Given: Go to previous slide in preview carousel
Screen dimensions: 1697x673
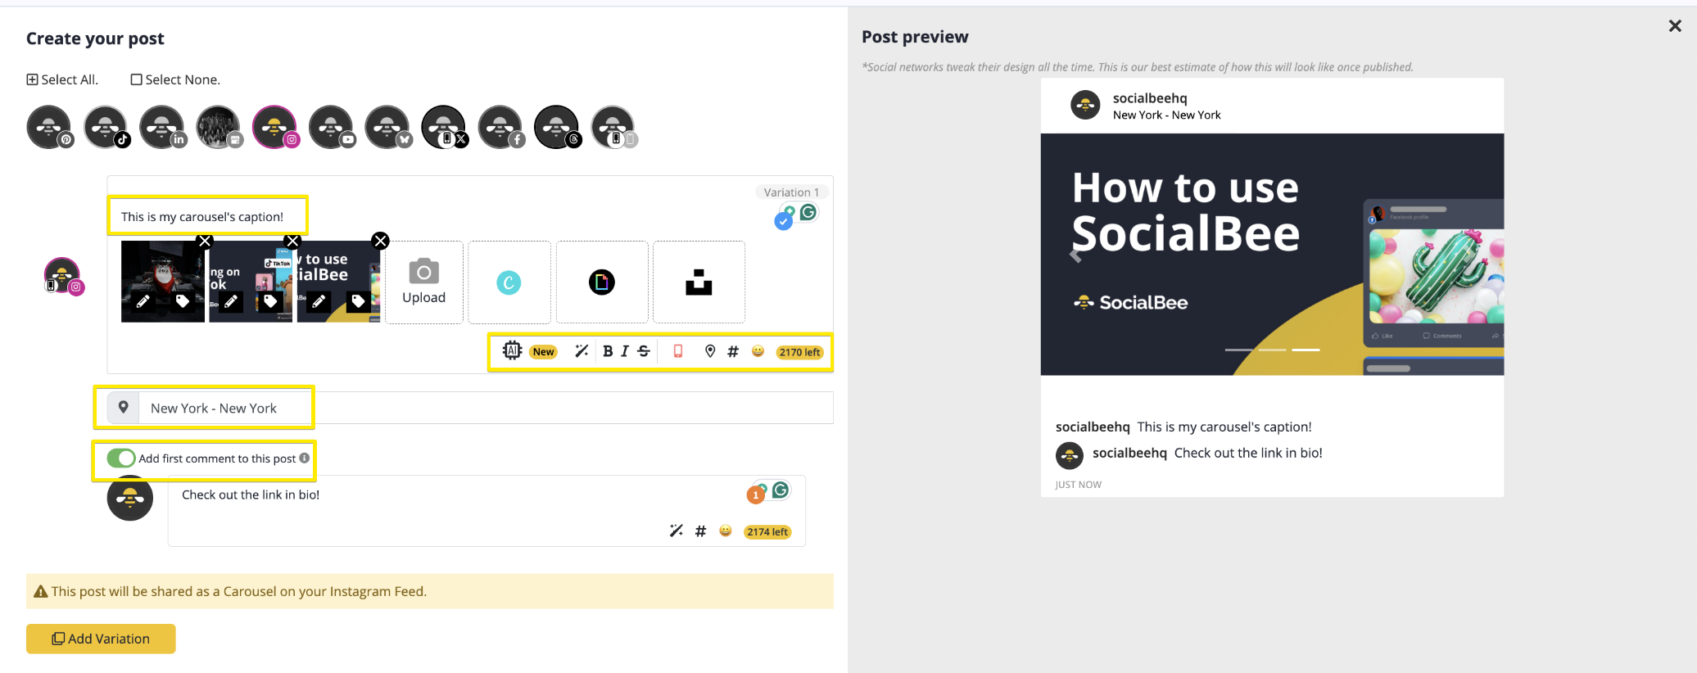Looking at the screenshot, I should 1075,255.
